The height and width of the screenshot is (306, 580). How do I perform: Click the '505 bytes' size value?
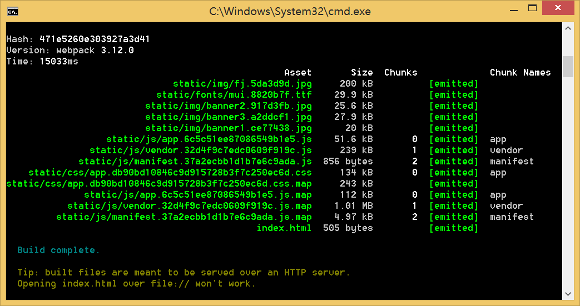[x=348, y=228]
